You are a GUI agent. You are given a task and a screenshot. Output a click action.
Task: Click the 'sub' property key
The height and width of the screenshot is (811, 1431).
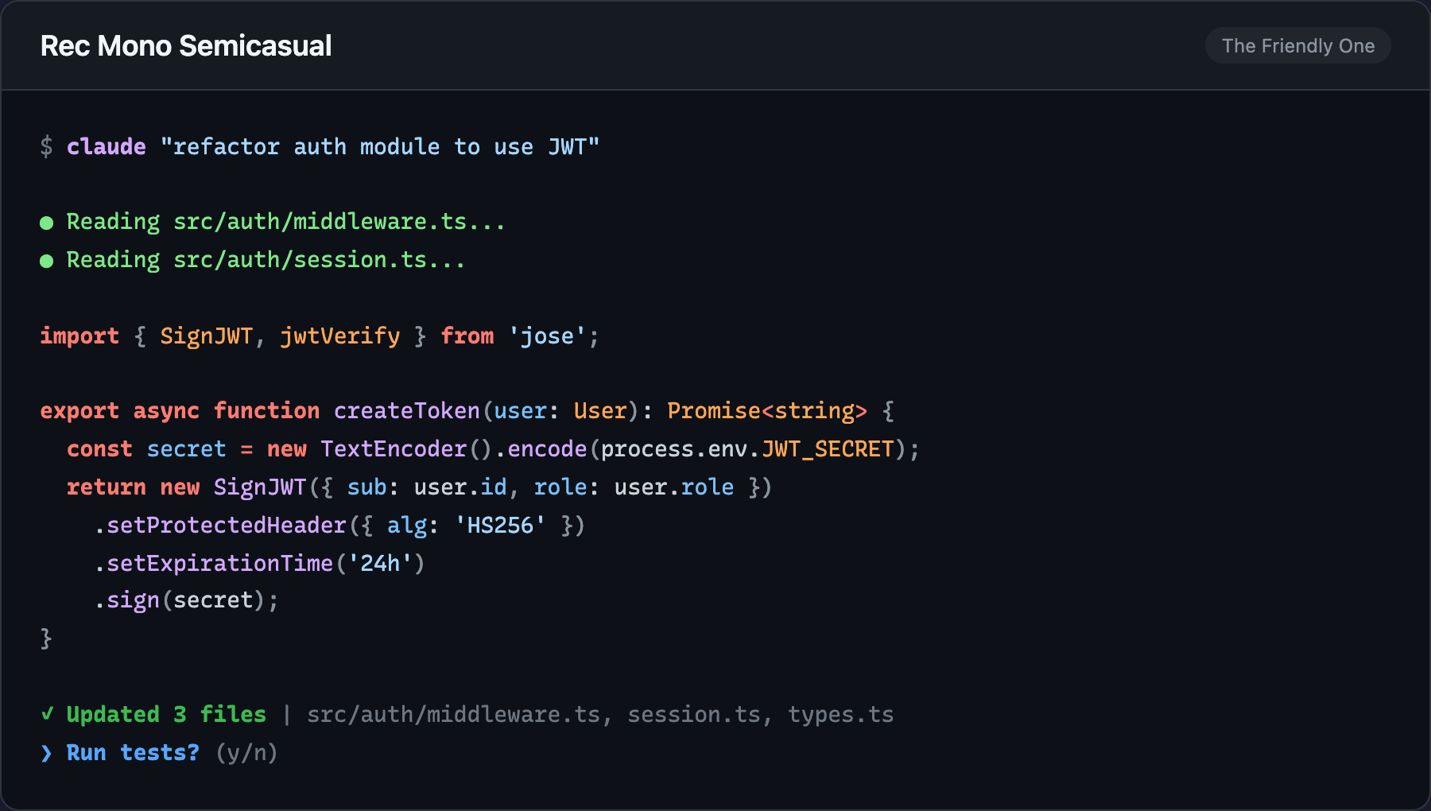366,487
